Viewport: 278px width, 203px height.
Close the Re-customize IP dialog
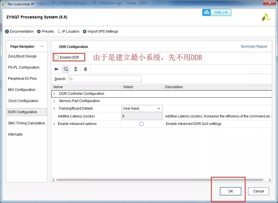click(x=270, y=3)
